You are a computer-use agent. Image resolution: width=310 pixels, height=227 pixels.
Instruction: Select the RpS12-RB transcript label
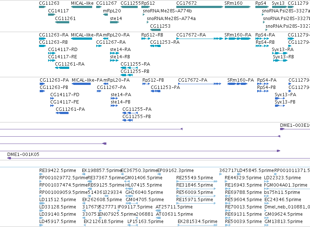point(152,35)
